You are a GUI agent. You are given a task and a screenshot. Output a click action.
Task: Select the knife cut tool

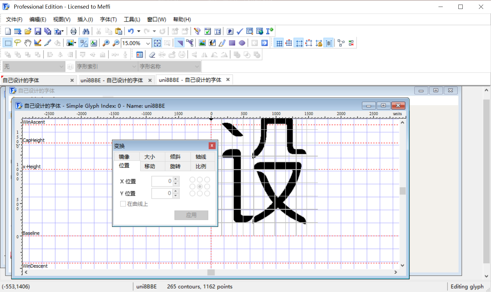tap(48, 43)
